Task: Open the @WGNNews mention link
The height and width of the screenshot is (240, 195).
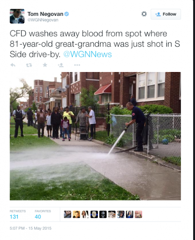Action: click(87, 54)
